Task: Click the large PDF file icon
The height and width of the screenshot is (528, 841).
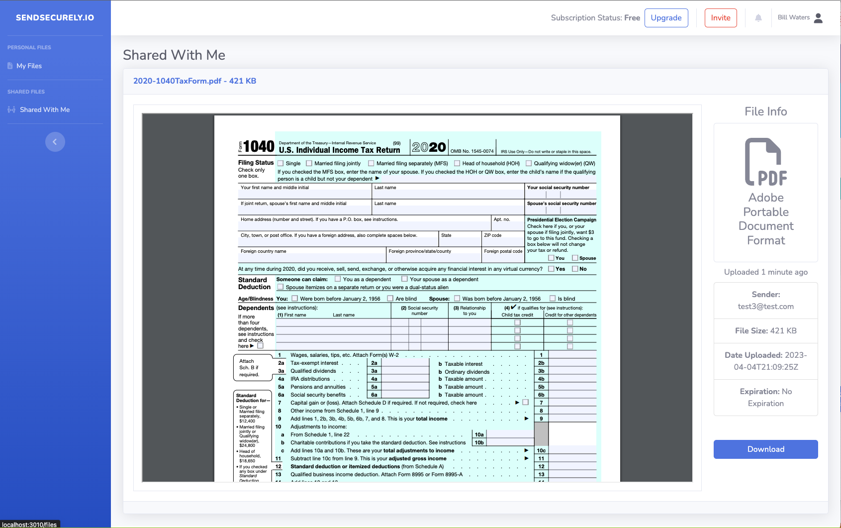Action: click(766, 162)
